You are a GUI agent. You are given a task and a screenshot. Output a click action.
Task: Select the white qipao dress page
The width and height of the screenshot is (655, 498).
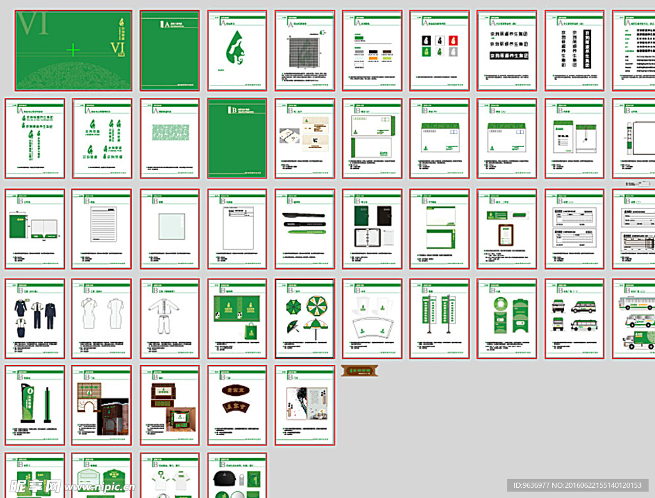[x=102, y=319]
